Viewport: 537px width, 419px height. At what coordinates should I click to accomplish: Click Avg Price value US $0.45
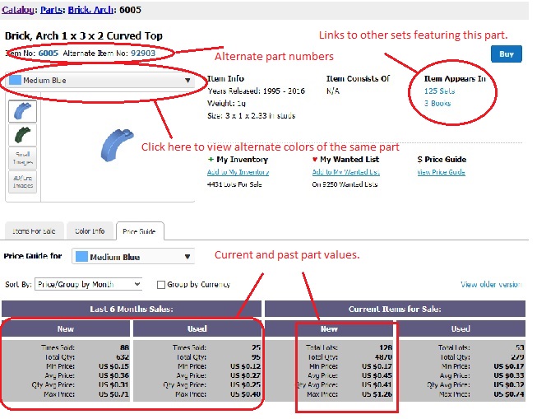click(377, 375)
